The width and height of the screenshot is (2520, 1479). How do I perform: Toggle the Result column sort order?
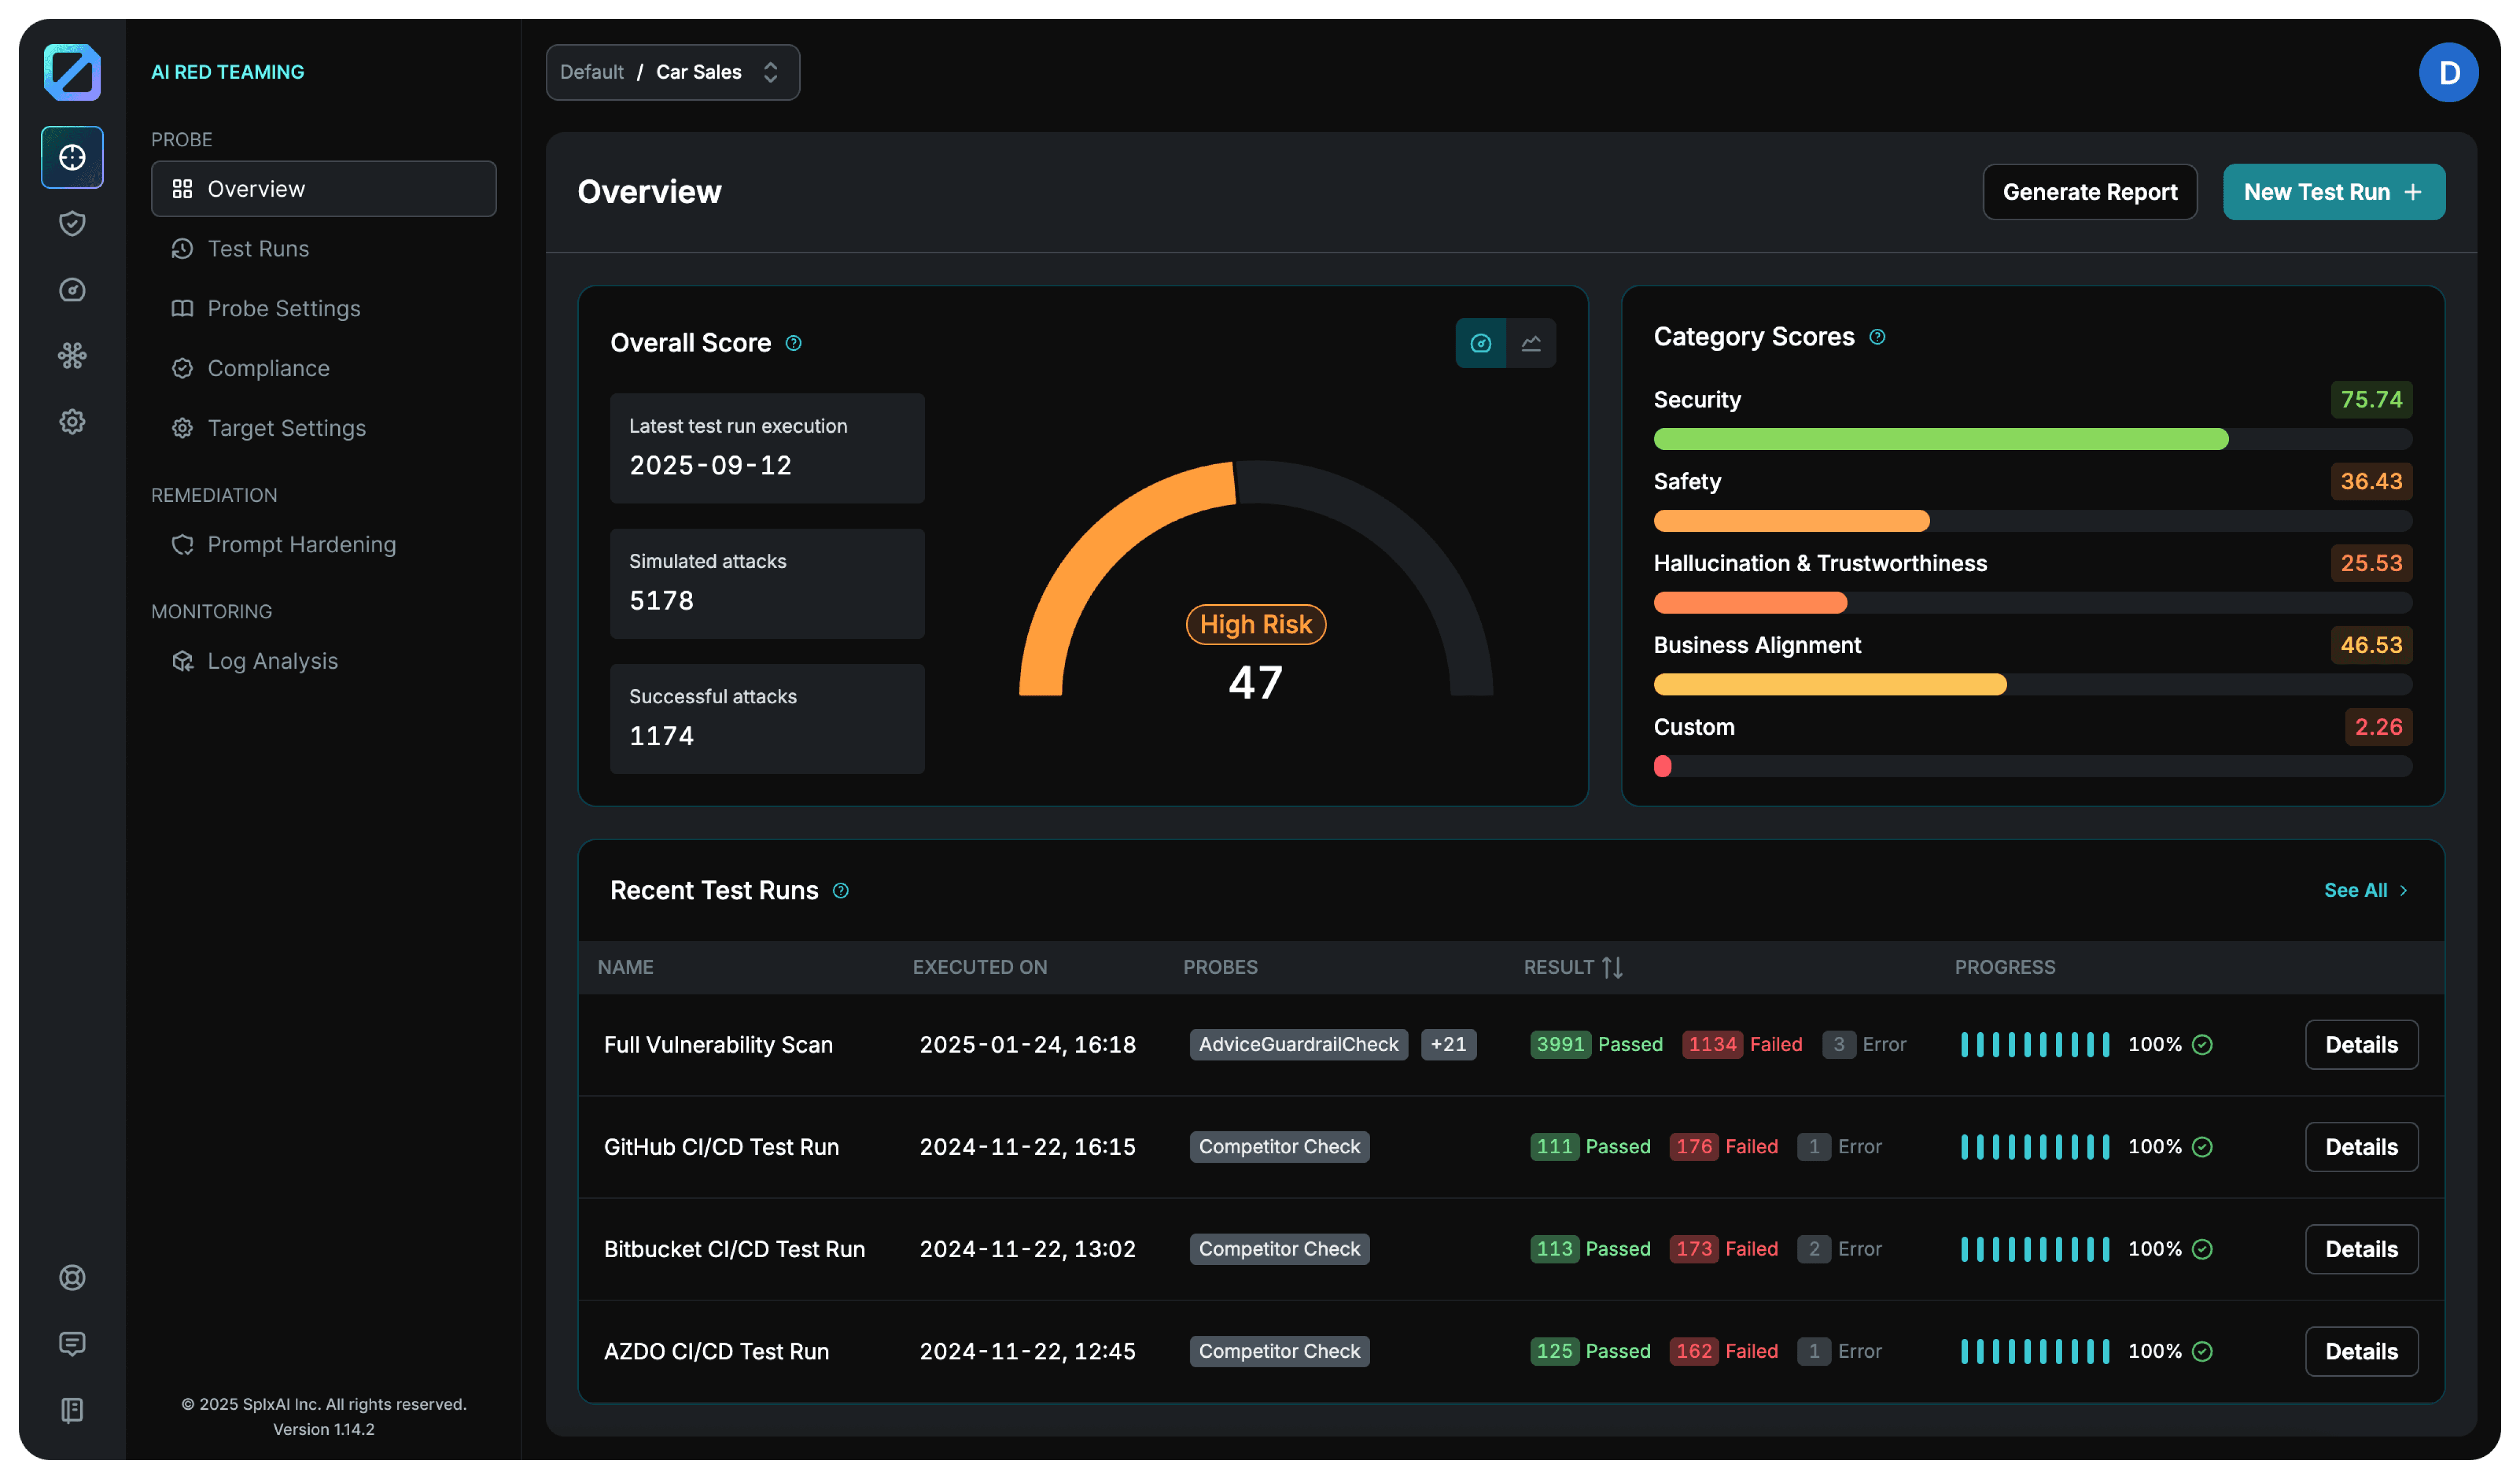pos(1611,967)
